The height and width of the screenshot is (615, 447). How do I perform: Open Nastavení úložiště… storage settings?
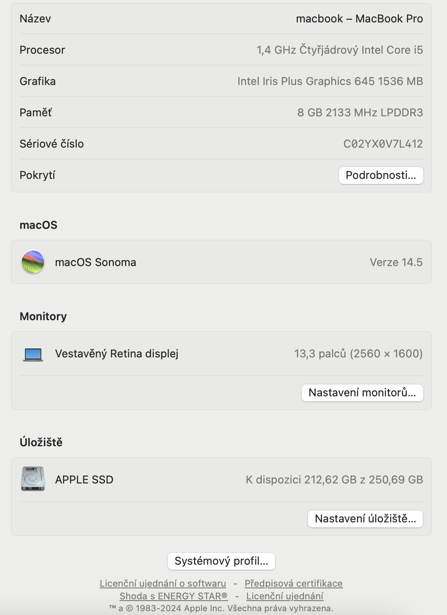coord(365,519)
